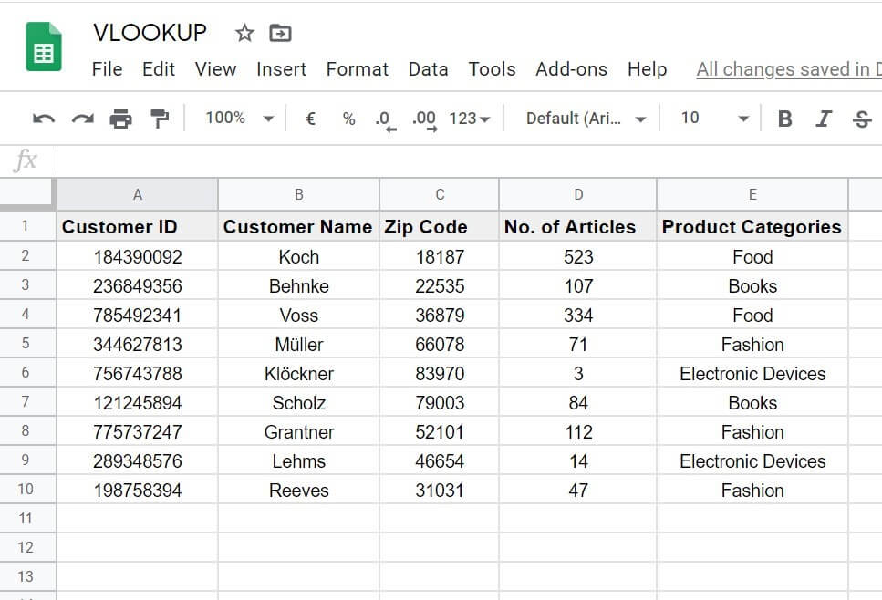882x600 pixels.
Task: Click the Undo arrow icon
Action: tap(43, 119)
